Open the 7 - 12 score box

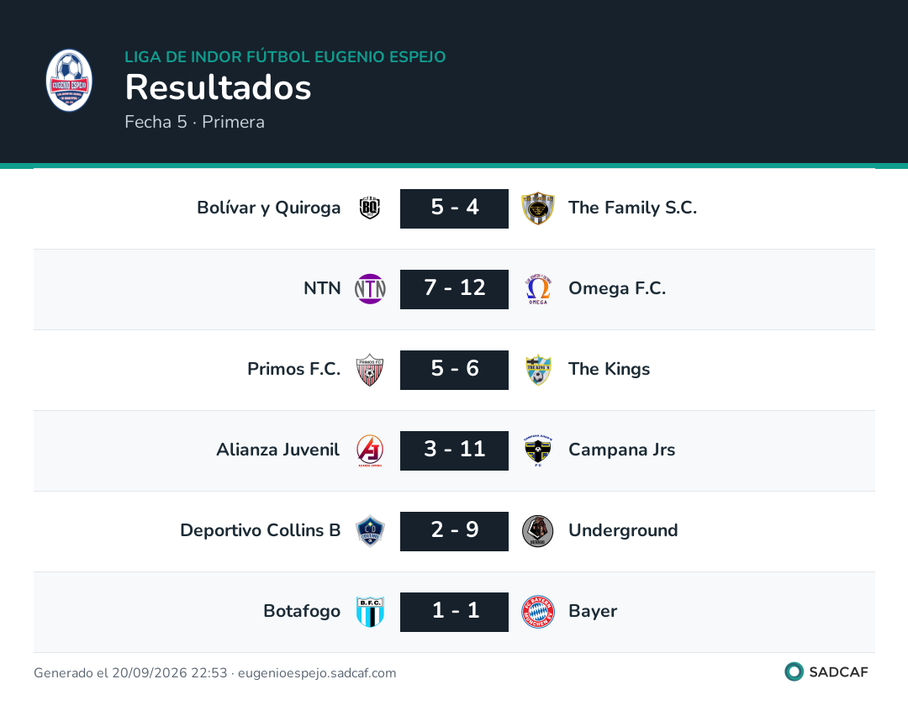coord(455,289)
